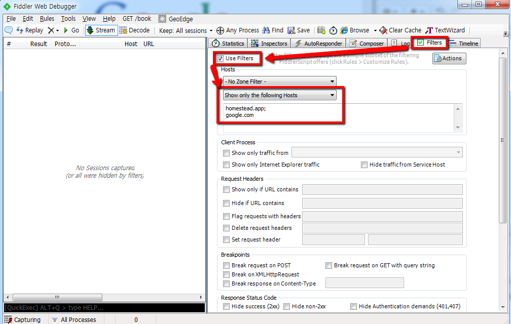Check Flag requests with headers

(226, 216)
